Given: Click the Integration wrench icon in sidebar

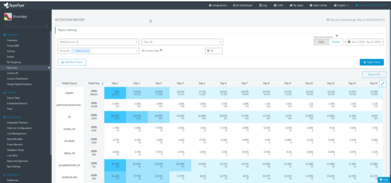Looking at the screenshot, I should point(4,175).
